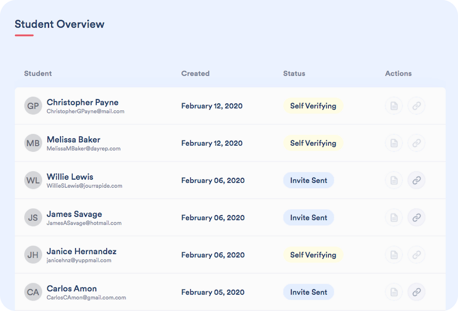The height and width of the screenshot is (311, 458).
Task: Open the document icon for Carlos Amon
Action: coord(394,292)
